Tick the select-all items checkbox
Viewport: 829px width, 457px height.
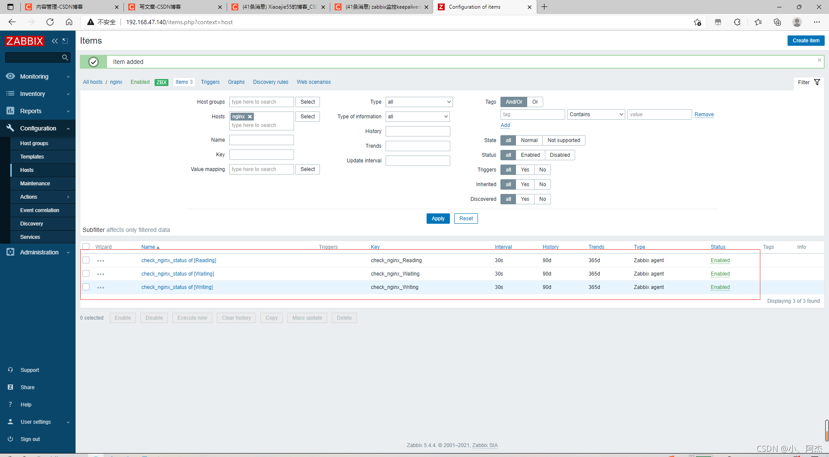[86, 247]
